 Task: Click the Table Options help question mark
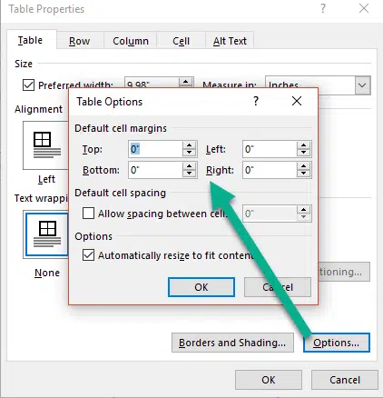(256, 101)
